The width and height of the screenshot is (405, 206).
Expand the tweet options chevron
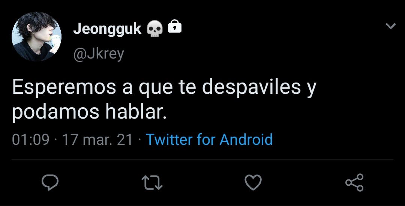tap(390, 26)
